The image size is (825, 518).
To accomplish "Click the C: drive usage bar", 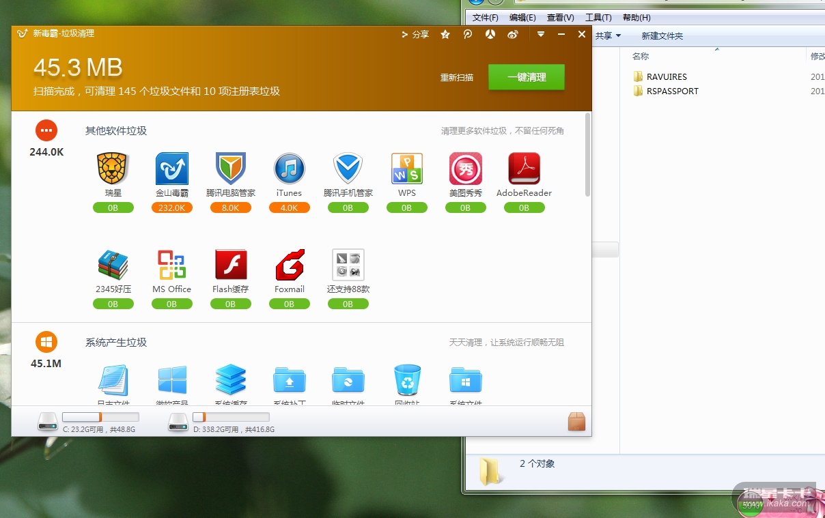I will (100, 416).
